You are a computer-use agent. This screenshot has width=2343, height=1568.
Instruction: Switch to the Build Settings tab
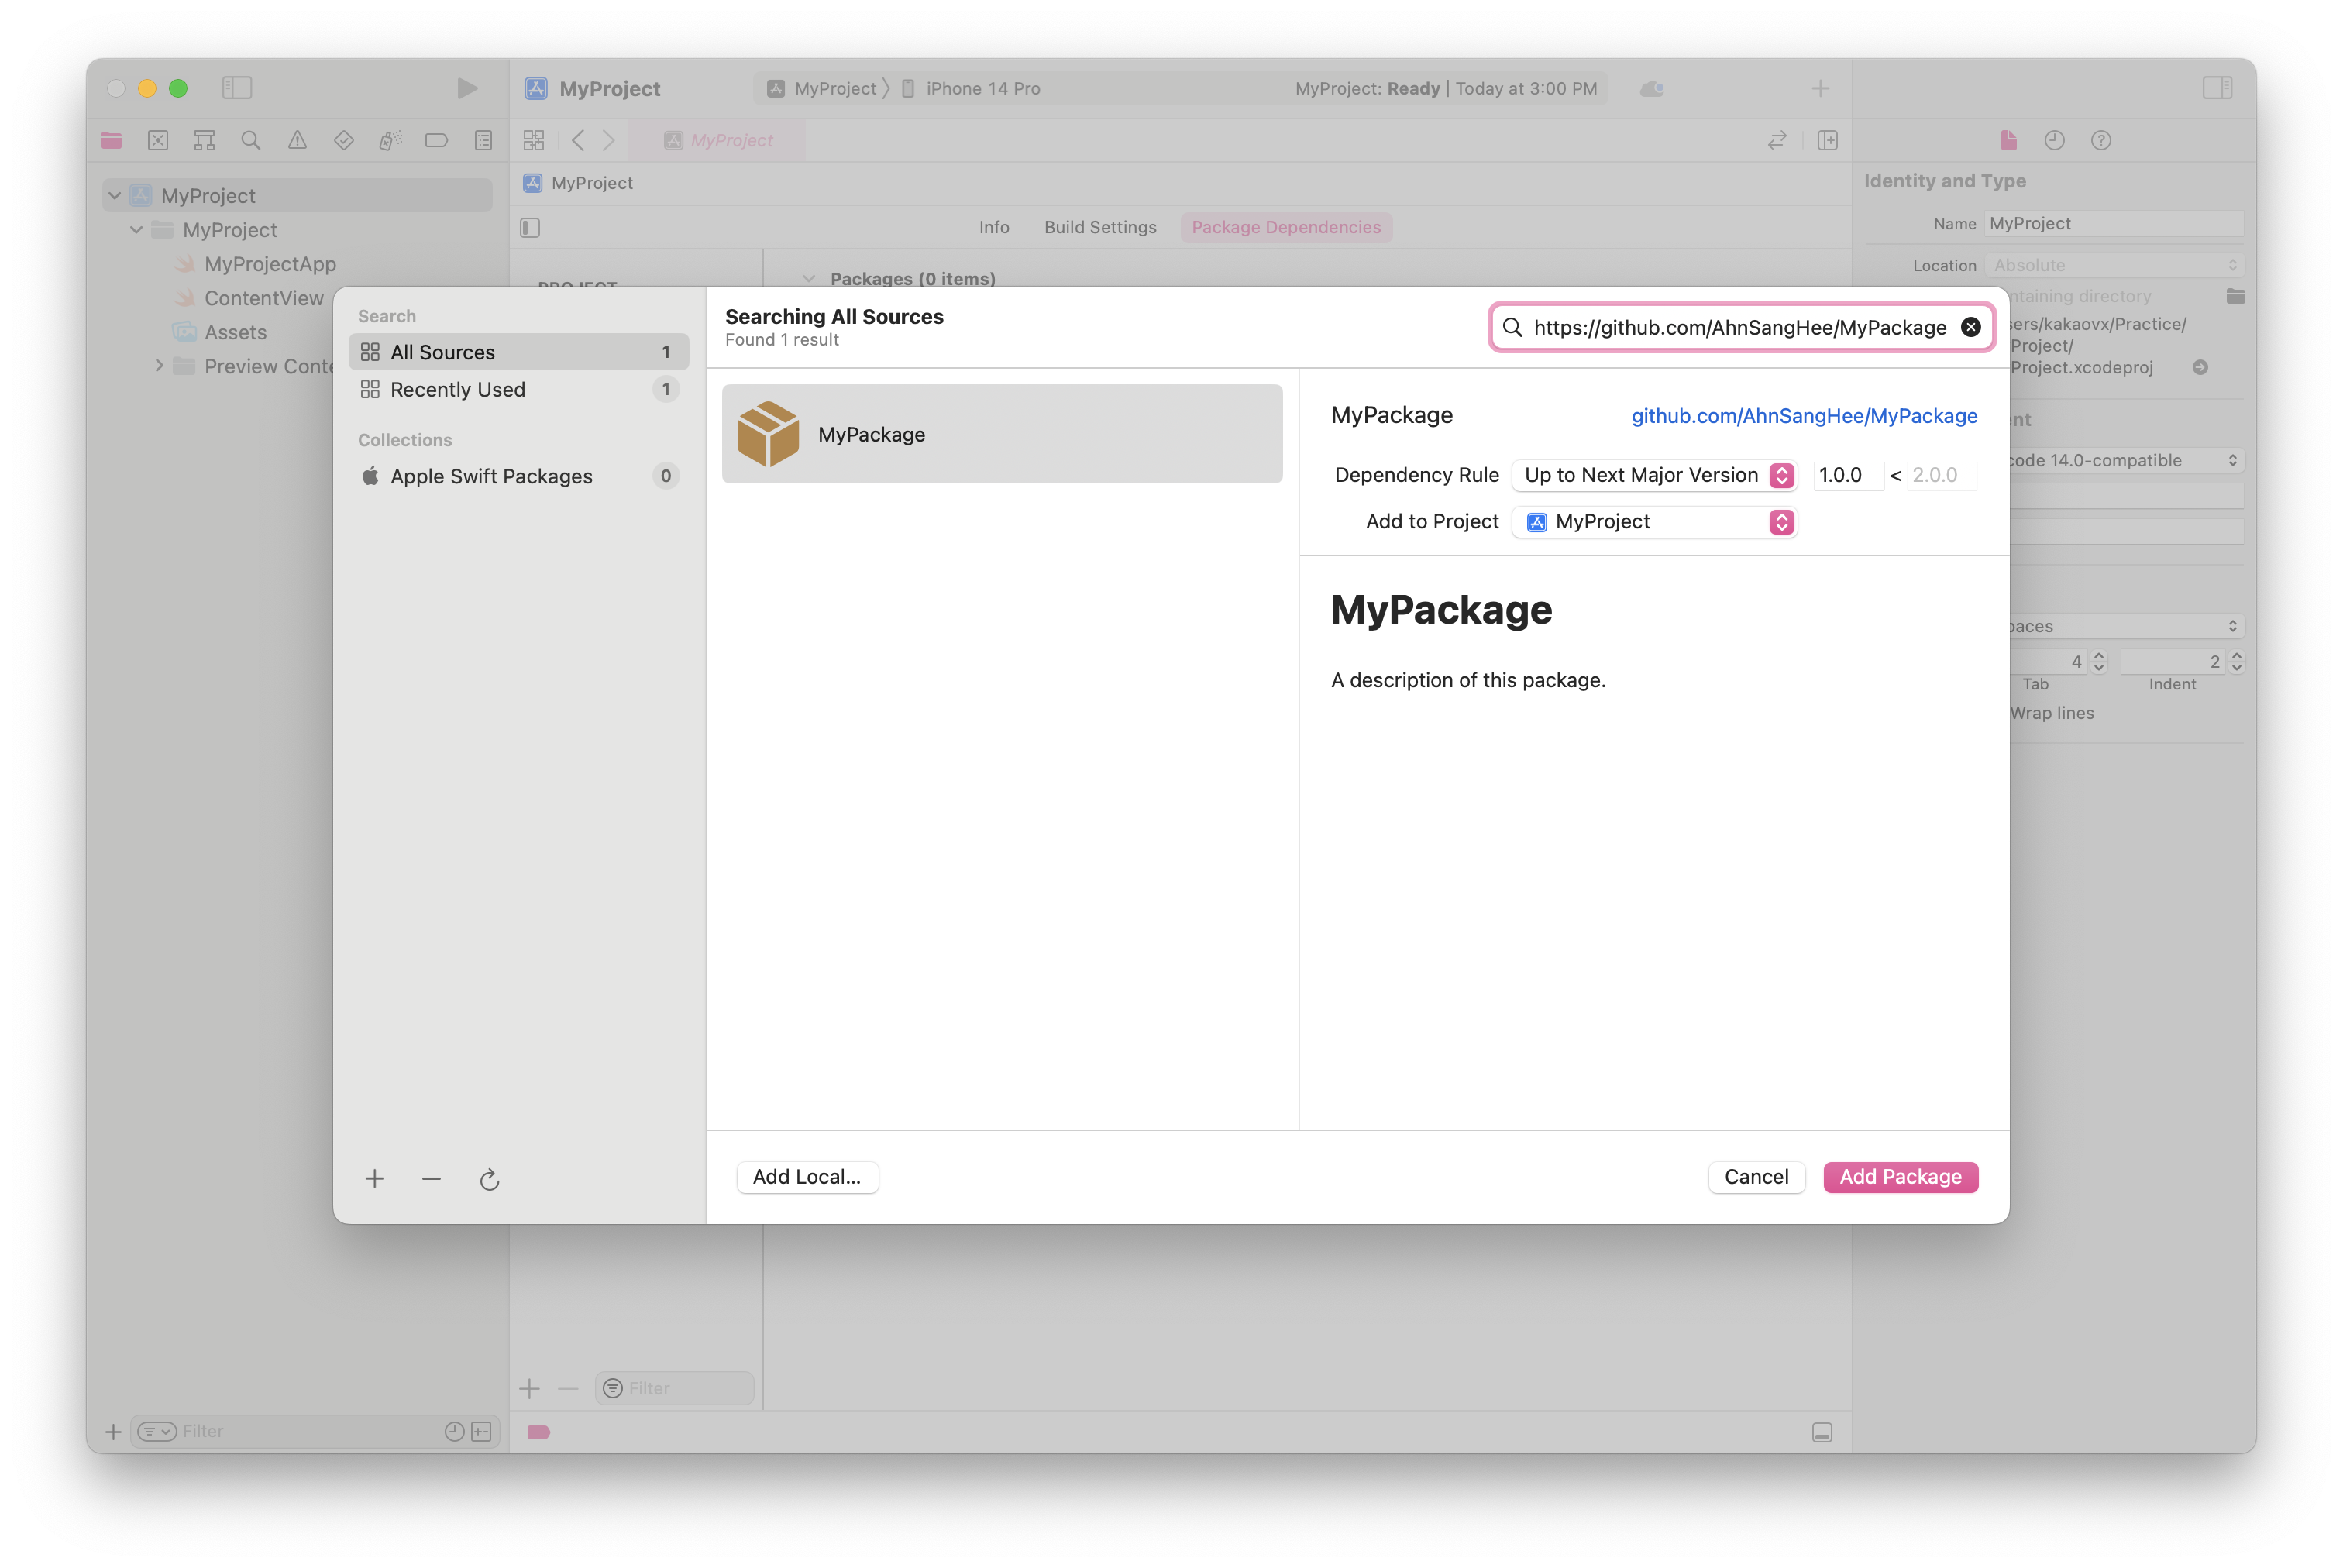coord(1100,227)
